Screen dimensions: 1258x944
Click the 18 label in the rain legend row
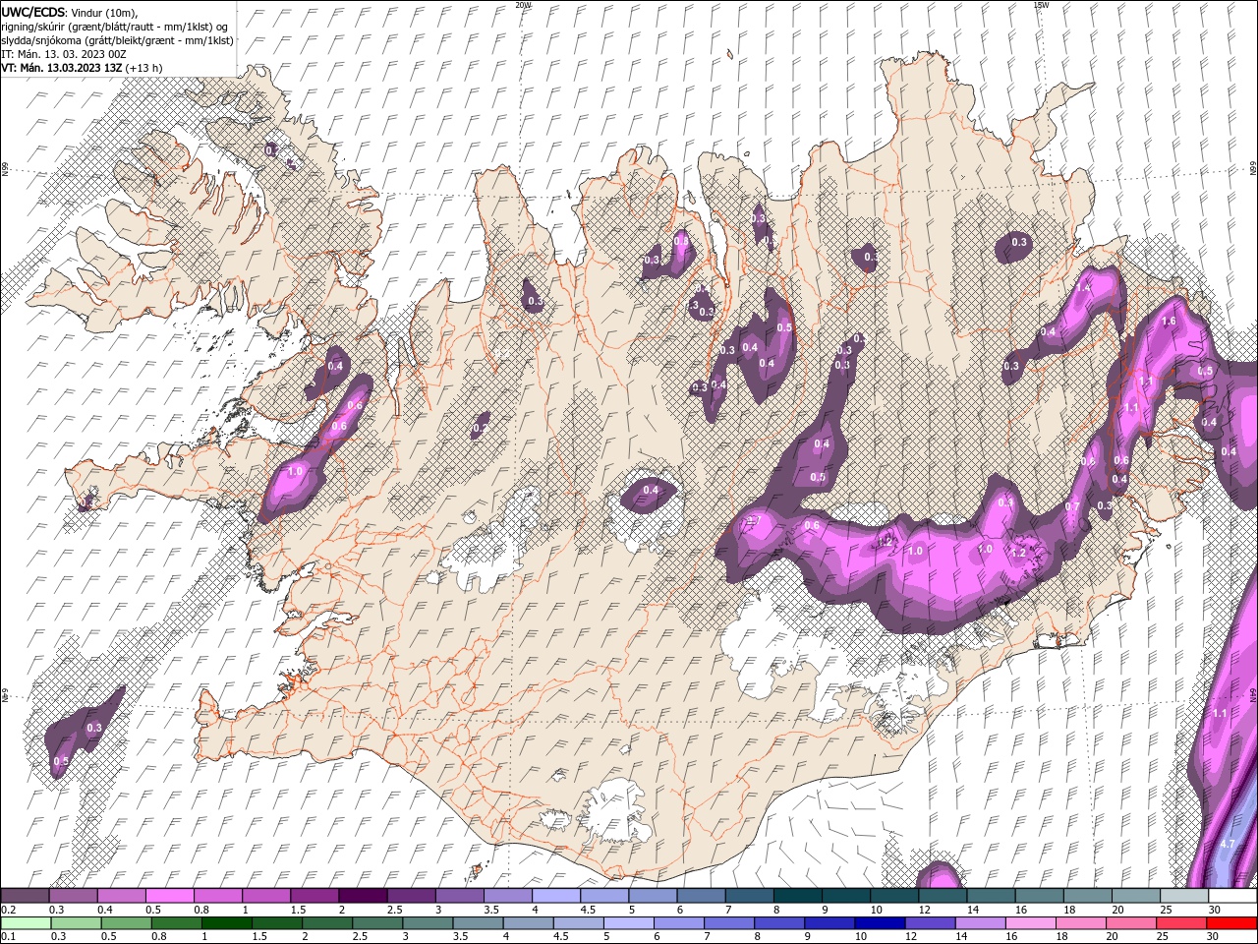1062,936
